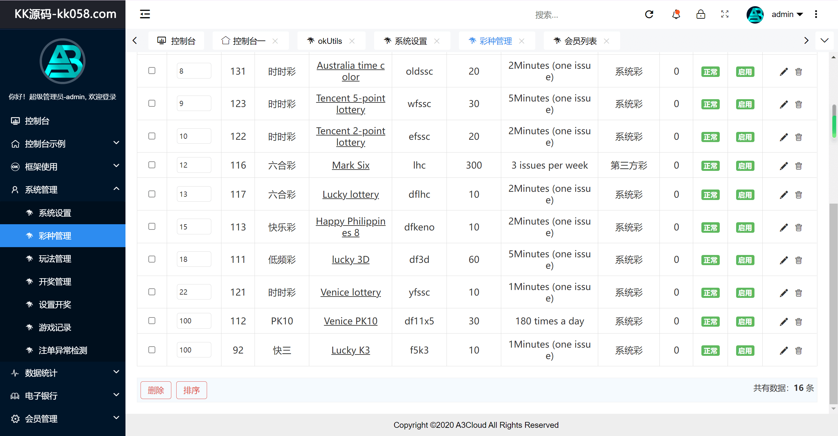Viewport: 838px width, 436px height.
Task: Delete the Lucky K3 row
Action: tap(798, 350)
